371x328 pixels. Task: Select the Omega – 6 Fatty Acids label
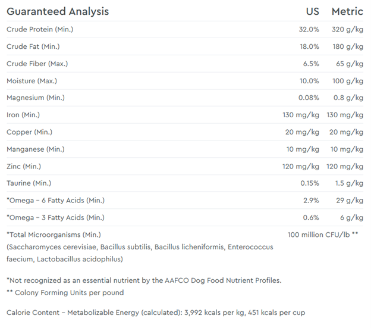click(x=55, y=201)
